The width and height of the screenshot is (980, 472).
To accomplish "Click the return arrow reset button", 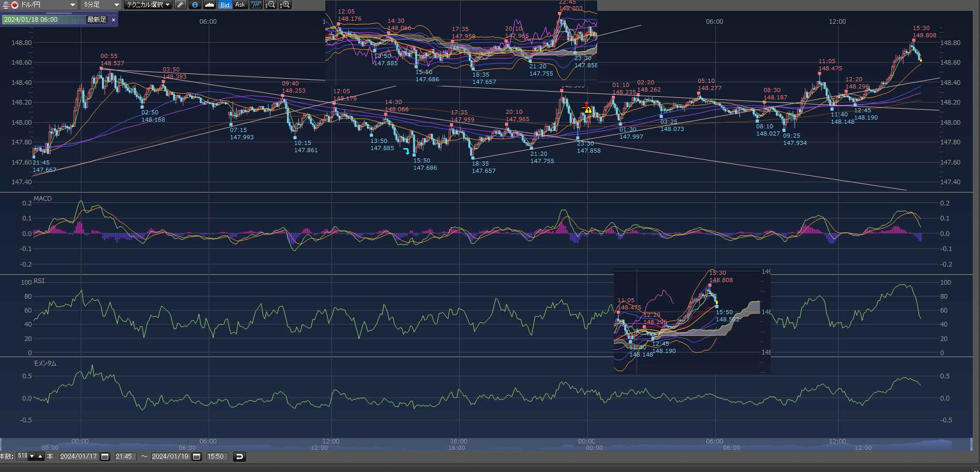I will 239,456.
